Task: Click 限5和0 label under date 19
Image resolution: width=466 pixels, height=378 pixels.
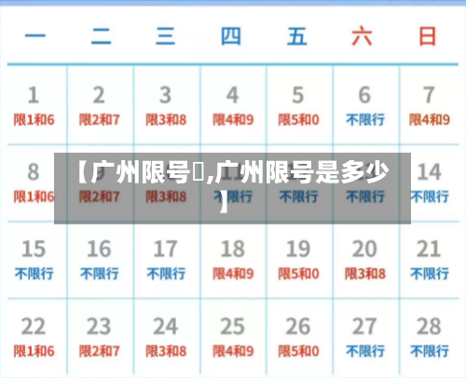Action: [x=298, y=274]
